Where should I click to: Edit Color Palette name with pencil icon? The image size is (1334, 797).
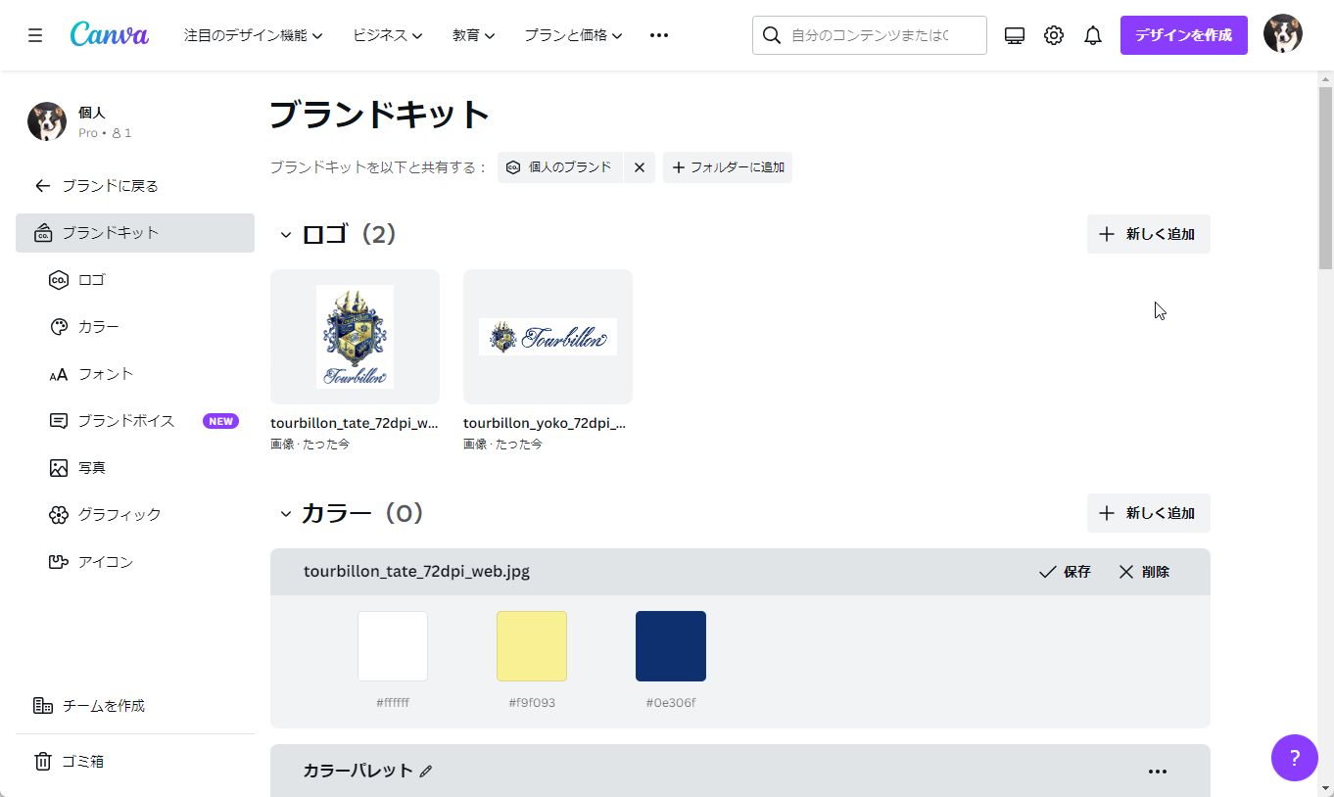[425, 772]
